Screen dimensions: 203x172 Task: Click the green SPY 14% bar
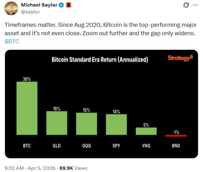116,125
